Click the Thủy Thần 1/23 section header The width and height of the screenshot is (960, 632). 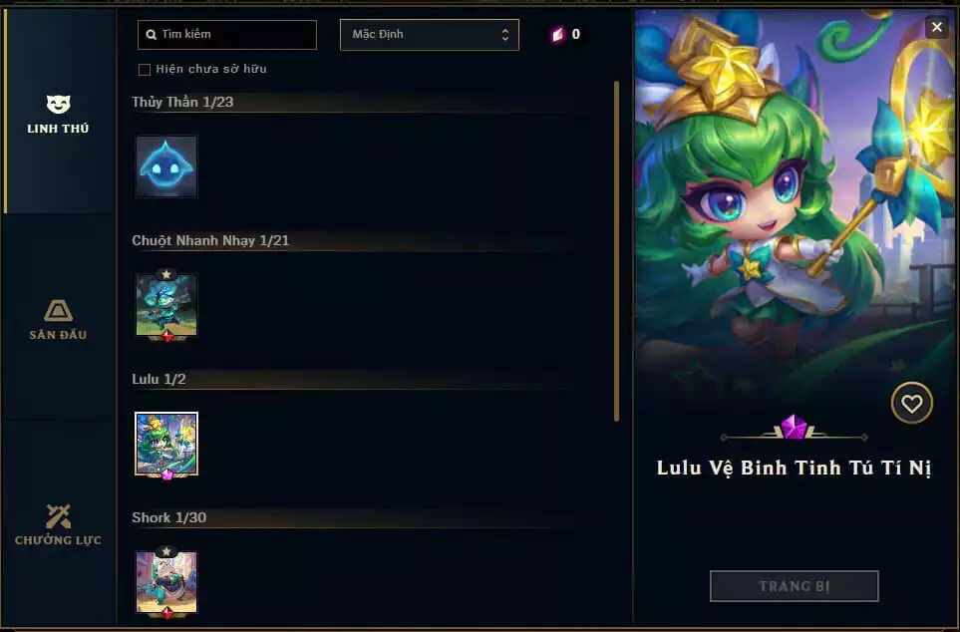[182, 102]
